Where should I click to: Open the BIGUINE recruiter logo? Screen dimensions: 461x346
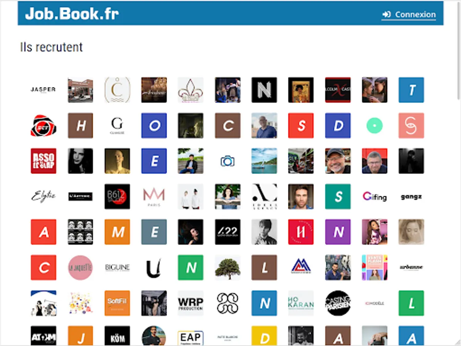click(x=117, y=267)
